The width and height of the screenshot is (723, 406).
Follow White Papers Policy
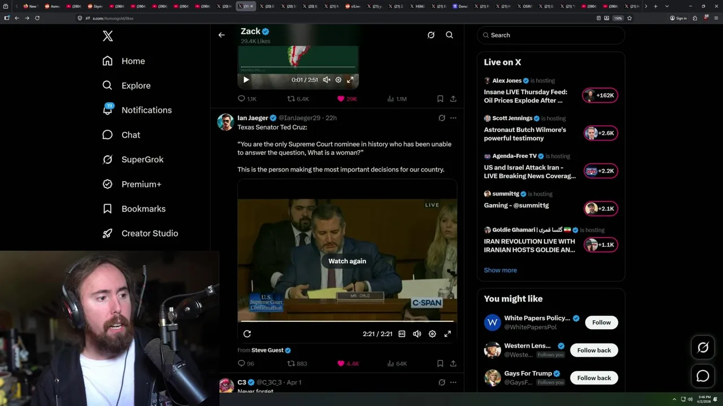(602, 323)
